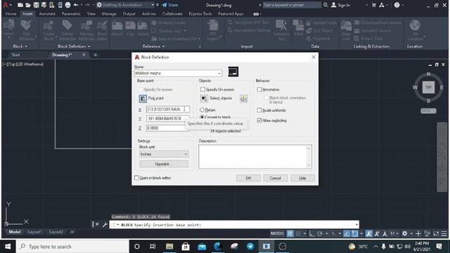Click the Windows taskbar search box

(73, 247)
